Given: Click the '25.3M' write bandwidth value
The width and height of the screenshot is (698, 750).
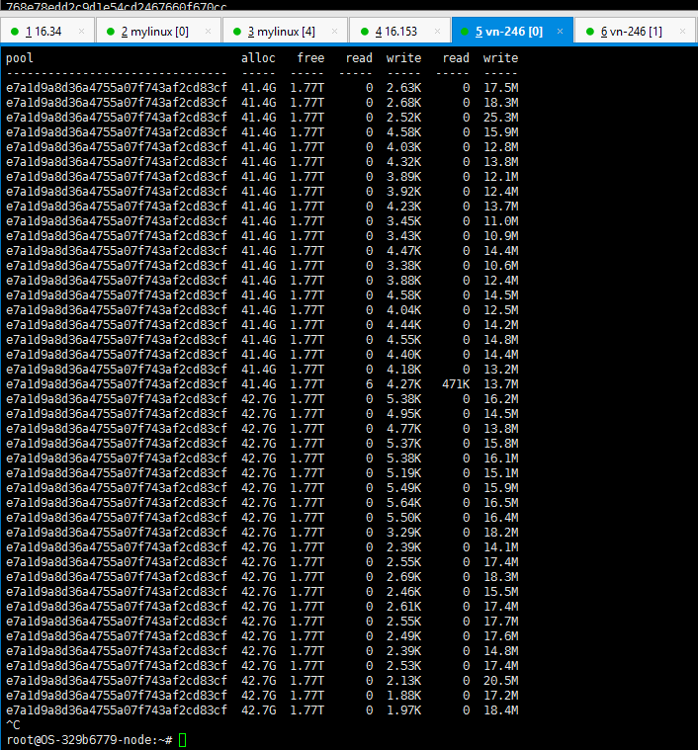Looking at the screenshot, I should coord(501,118).
